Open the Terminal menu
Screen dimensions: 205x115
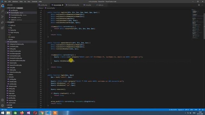click(34, 2)
